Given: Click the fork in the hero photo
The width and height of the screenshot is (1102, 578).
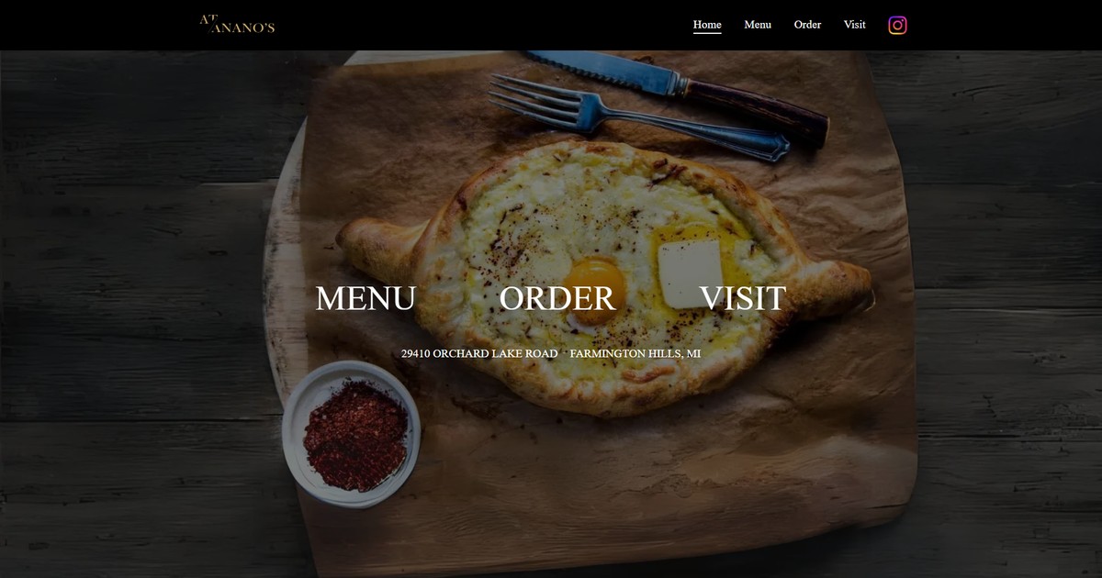Looking at the screenshot, I should click(634, 117).
